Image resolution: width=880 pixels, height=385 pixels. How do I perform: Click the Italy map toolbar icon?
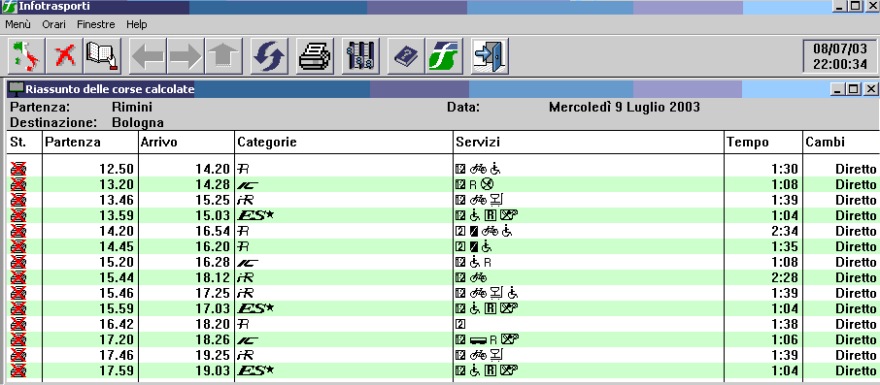tap(26, 56)
